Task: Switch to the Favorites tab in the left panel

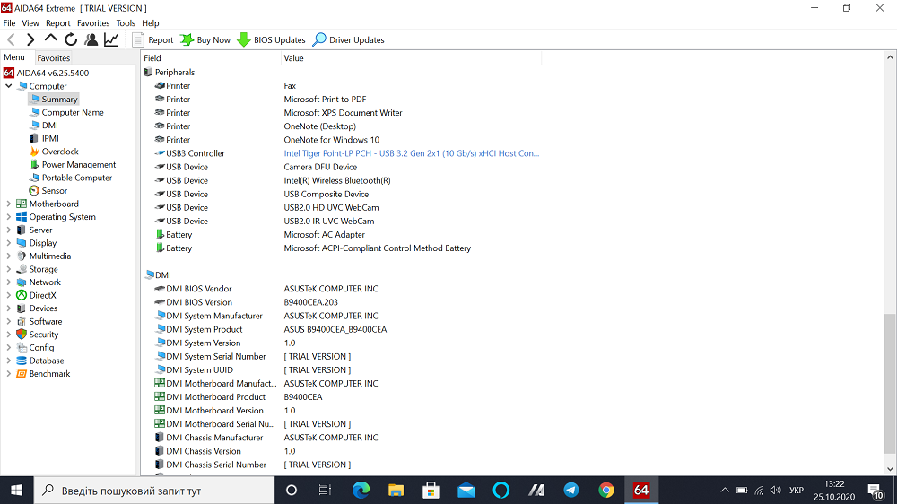Action: point(54,57)
